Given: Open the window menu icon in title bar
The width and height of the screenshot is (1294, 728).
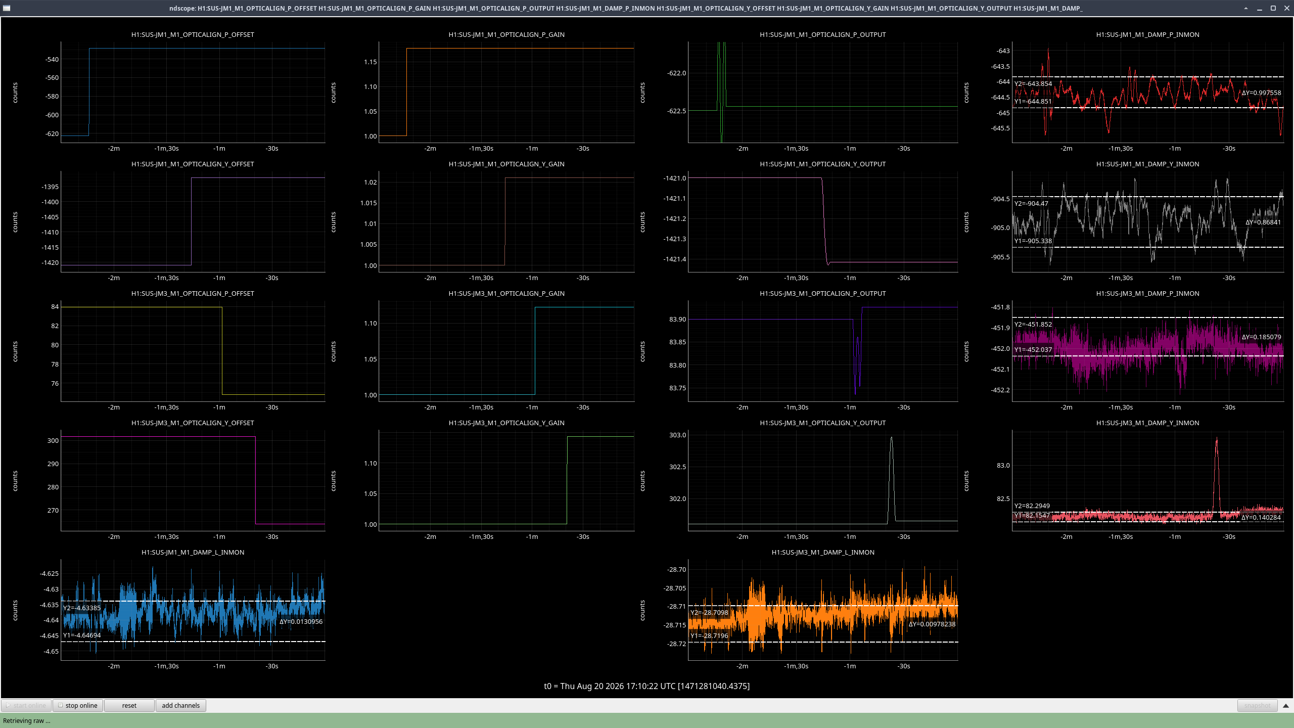Looking at the screenshot, I should point(7,8).
